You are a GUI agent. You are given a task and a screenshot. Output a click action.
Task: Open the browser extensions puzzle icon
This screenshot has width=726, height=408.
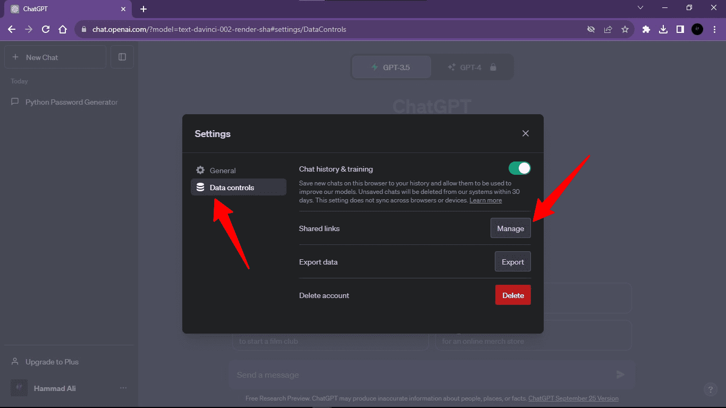click(646, 29)
